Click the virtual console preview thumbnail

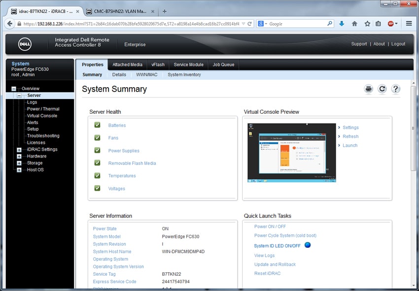coord(291,153)
